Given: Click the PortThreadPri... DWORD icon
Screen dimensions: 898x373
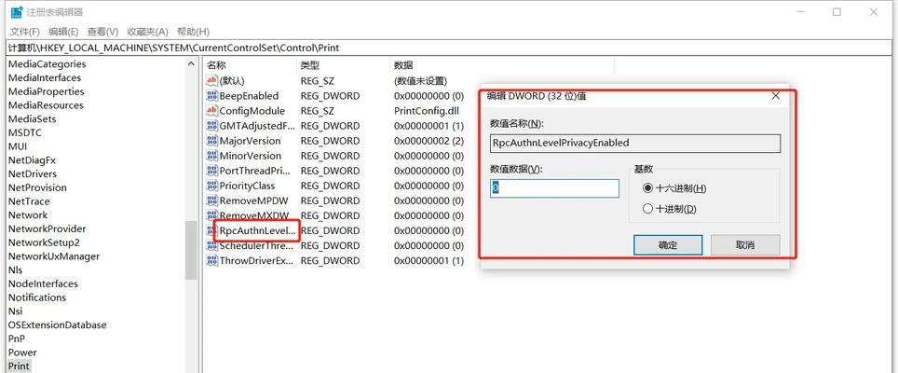Looking at the screenshot, I should coord(211,171).
